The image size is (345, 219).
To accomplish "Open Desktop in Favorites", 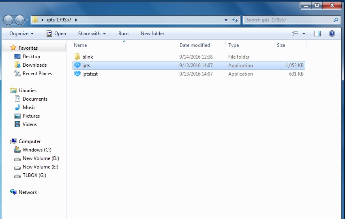I will click(31, 57).
